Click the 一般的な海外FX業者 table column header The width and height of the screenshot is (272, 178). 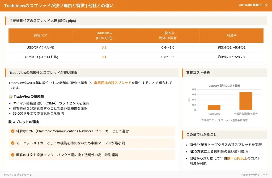pyautogui.click(x=168, y=36)
